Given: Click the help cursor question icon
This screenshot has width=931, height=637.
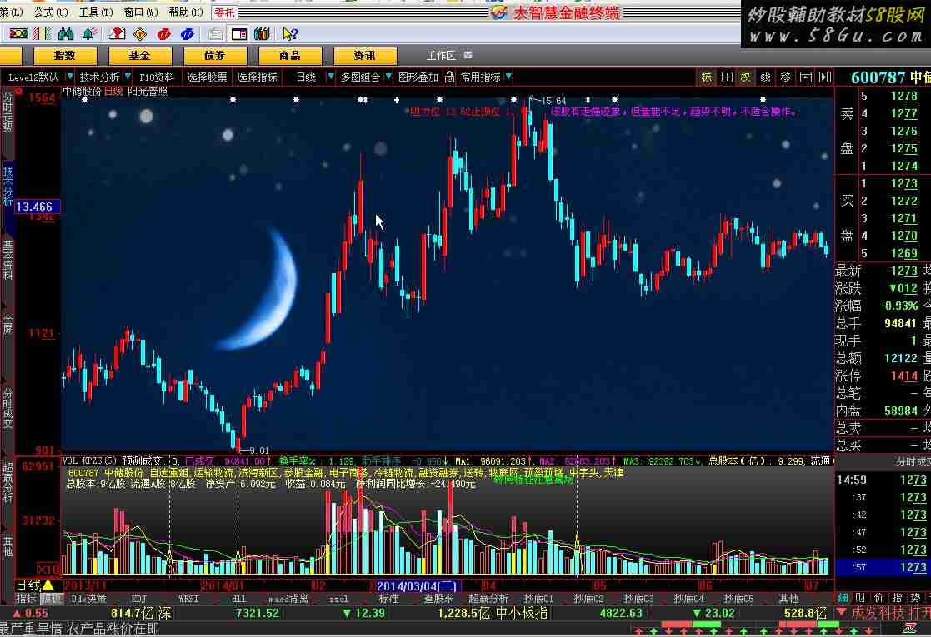Looking at the screenshot, I should [x=290, y=34].
